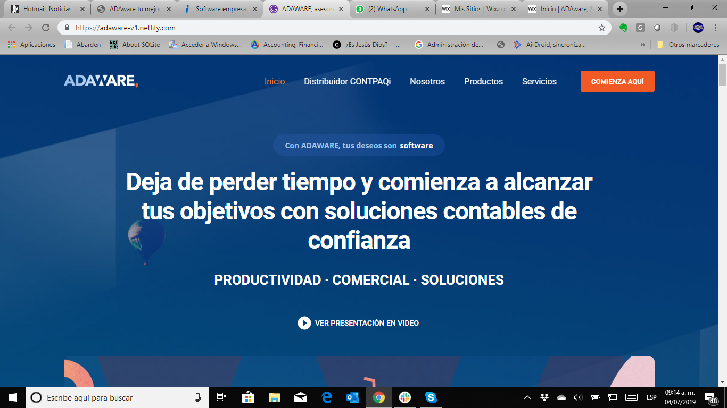Bookmark this page with the star icon

tap(602, 28)
